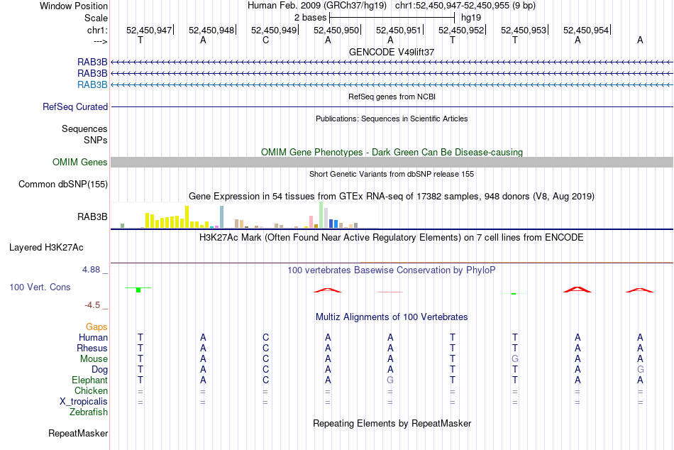
Task: Open 'Publications: Sequences in Scientific Articles' title
Action: (x=392, y=119)
